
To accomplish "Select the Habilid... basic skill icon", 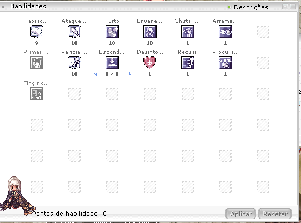I will click(37, 32).
